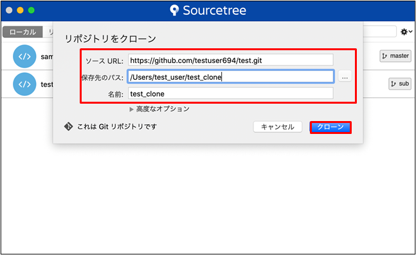Open the folder browse '...' button

point(345,77)
